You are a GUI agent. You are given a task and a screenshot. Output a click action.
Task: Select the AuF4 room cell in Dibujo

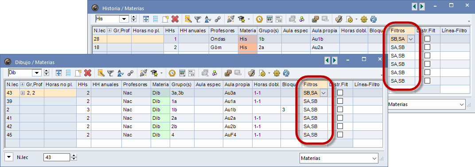237,135
